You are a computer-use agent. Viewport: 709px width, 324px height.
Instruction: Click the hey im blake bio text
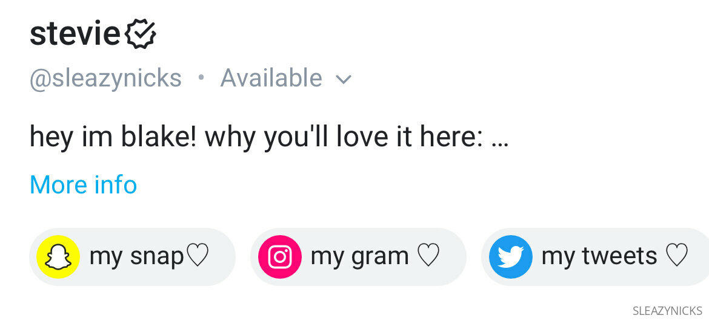113,137
